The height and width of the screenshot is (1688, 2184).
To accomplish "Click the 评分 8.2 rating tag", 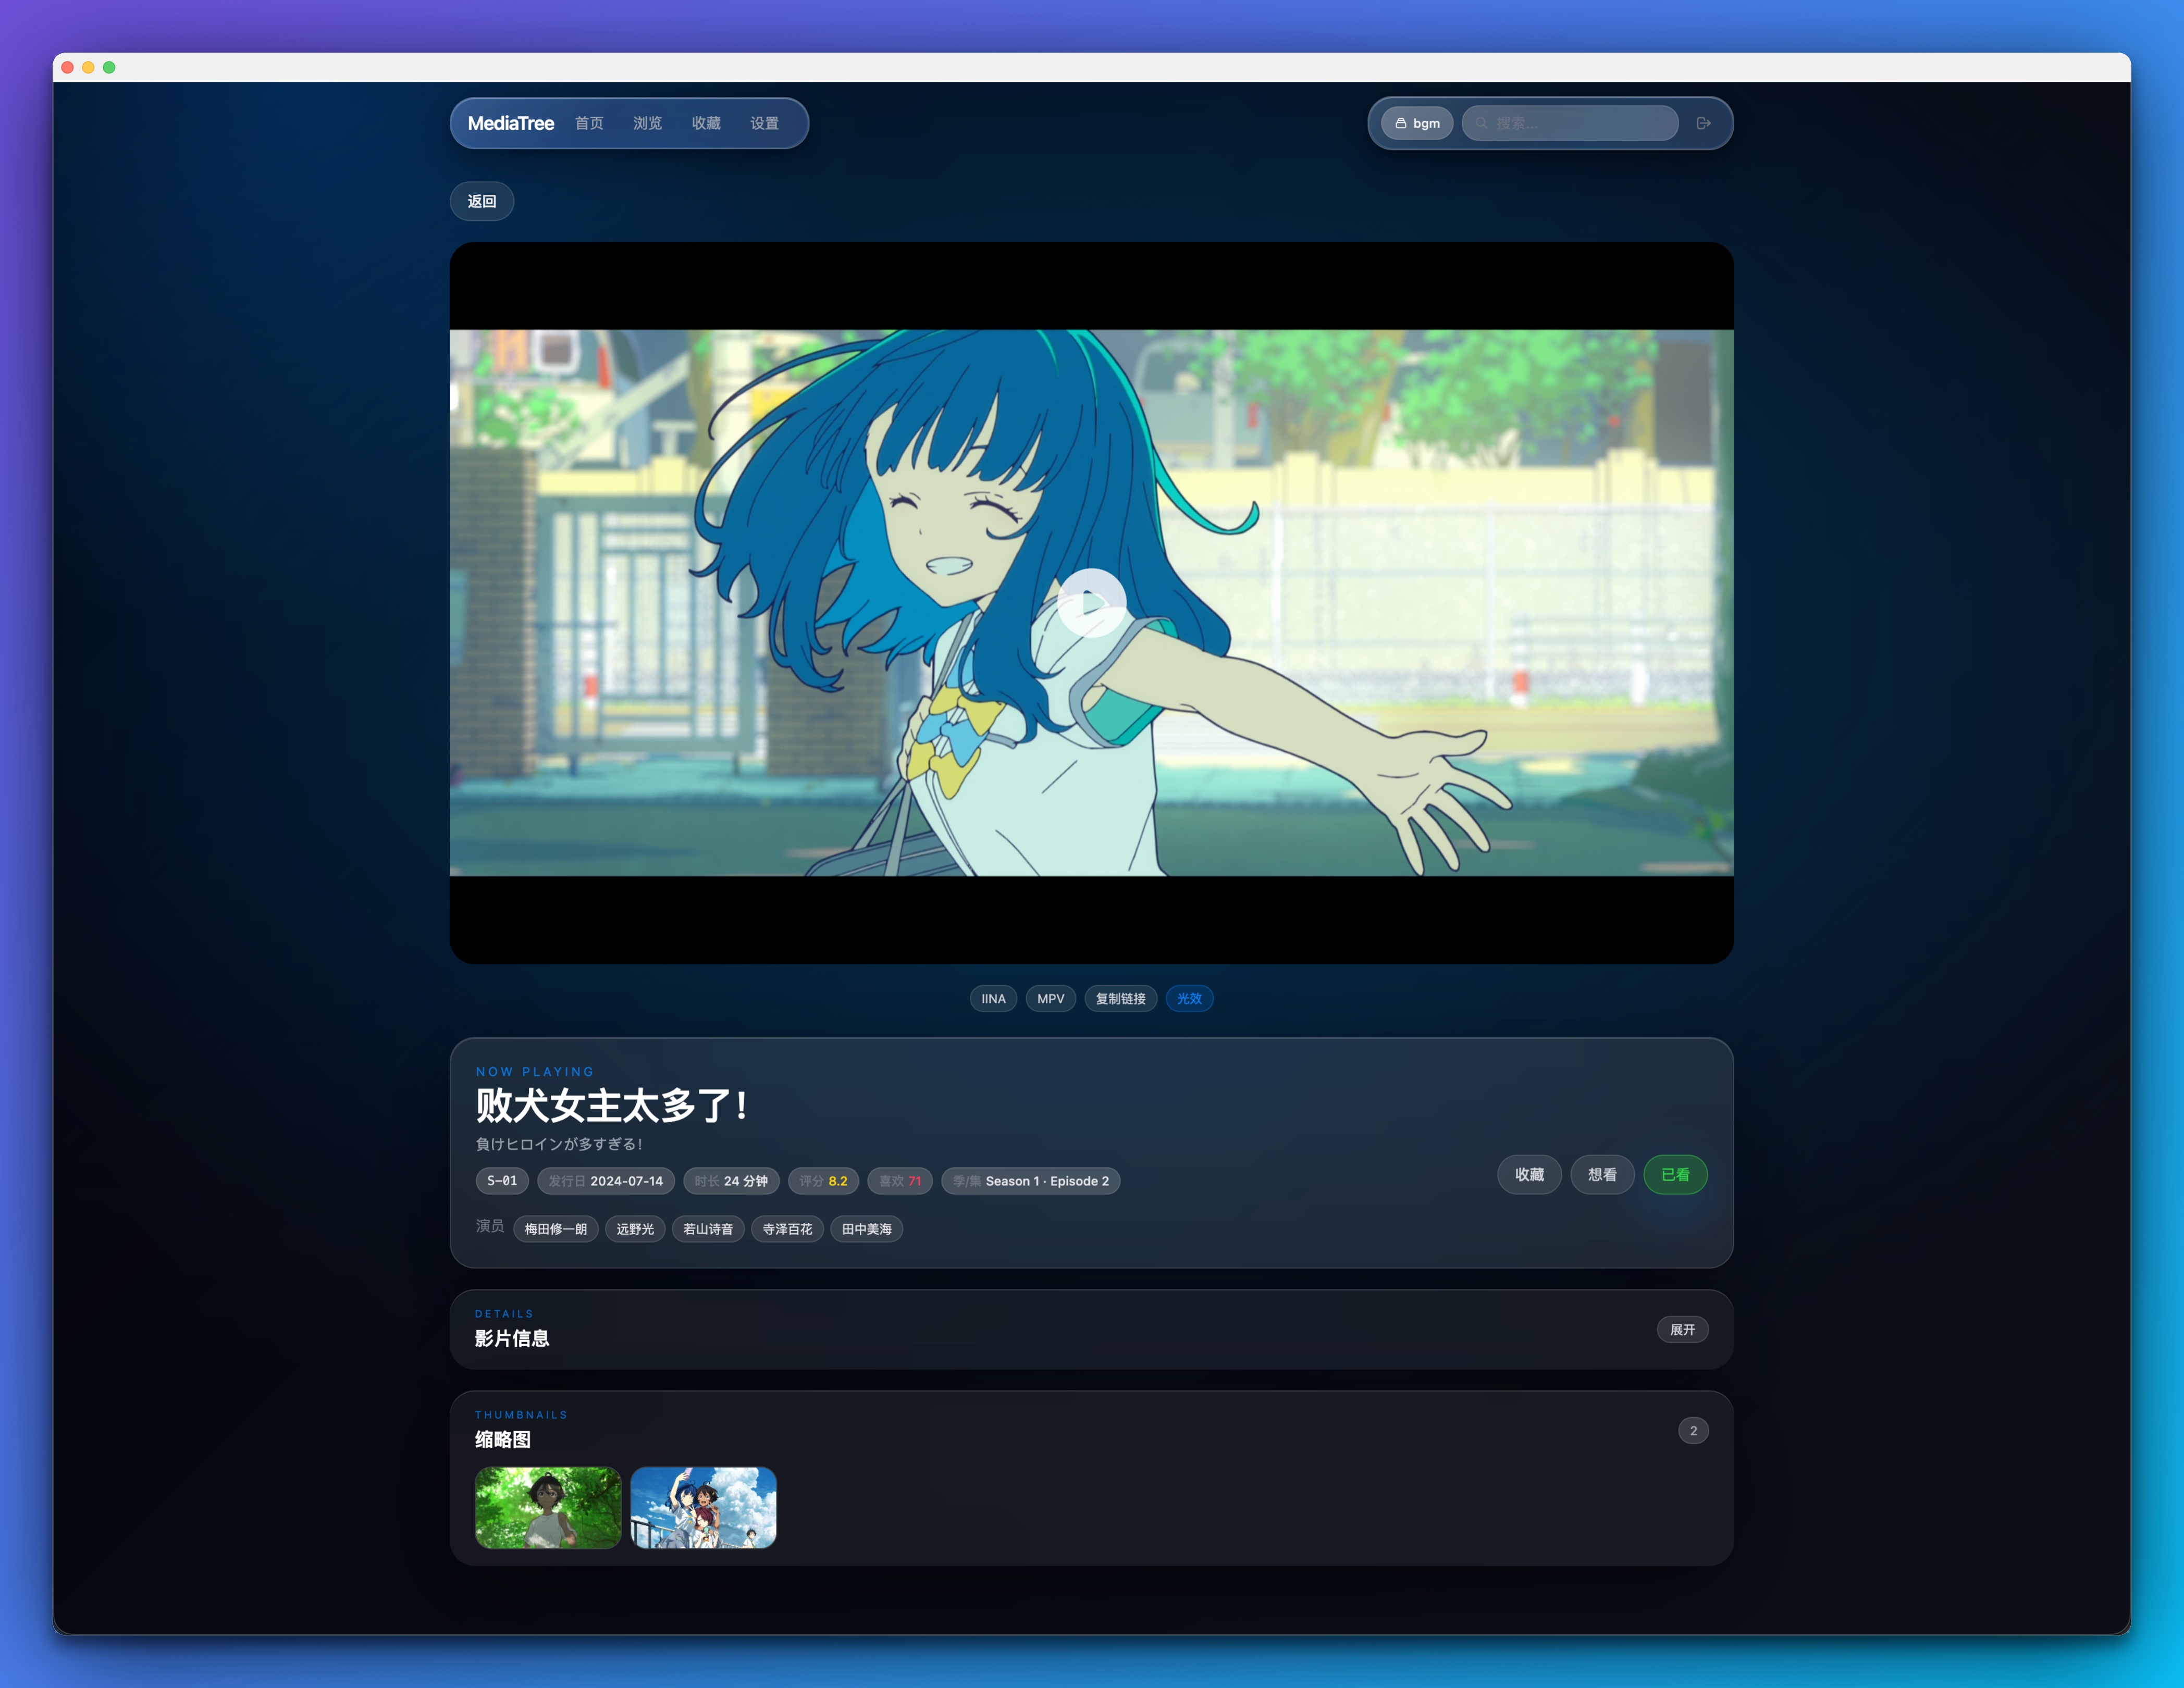I will (x=823, y=1180).
